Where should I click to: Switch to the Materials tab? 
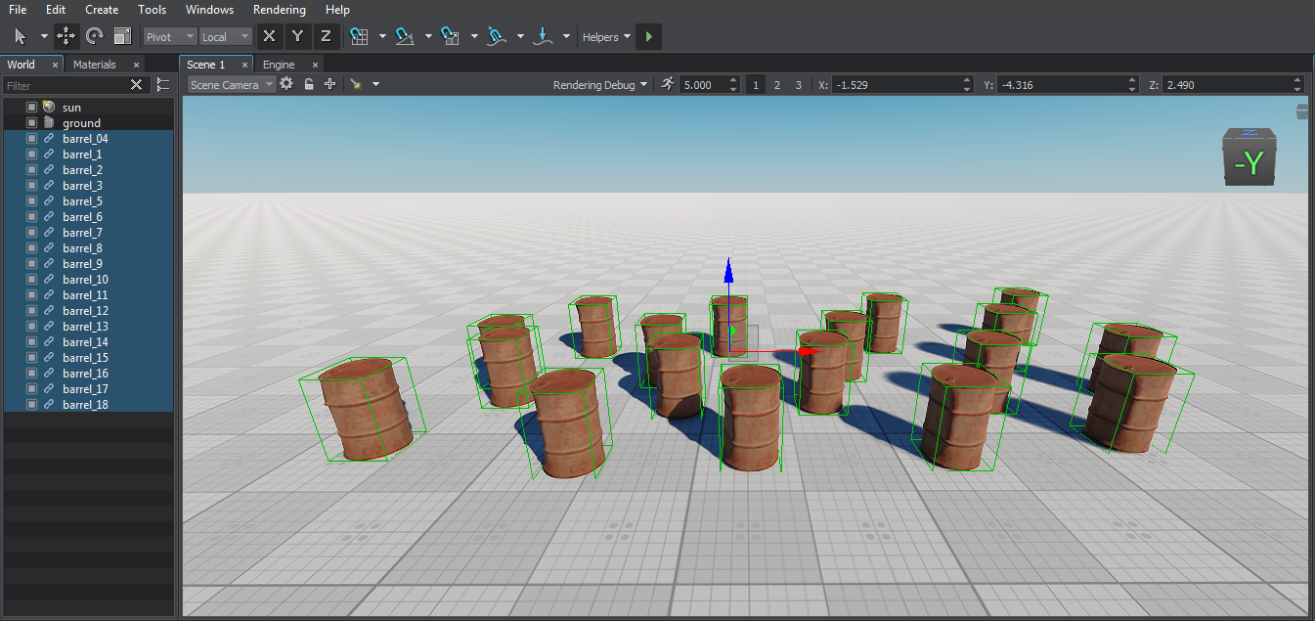(x=95, y=65)
